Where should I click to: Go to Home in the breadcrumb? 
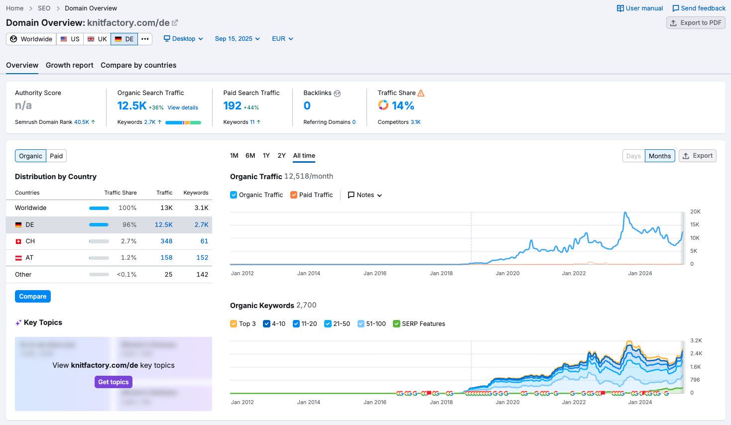point(14,8)
